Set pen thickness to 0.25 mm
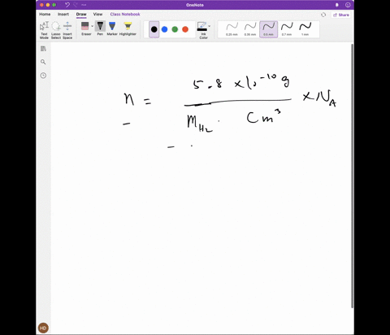This screenshot has height=335, width=390. [232, 29]
